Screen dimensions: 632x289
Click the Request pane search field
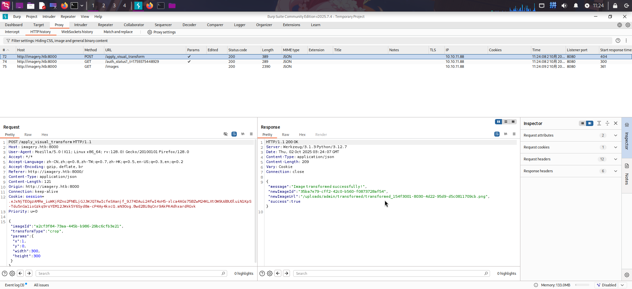[129, 273]
